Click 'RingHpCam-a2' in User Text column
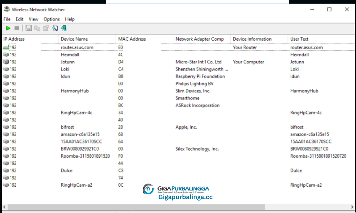The image size is (356, 213). [x=306, y=185]
